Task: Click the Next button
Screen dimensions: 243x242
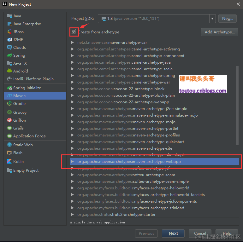Action: (x=173, y=233)
